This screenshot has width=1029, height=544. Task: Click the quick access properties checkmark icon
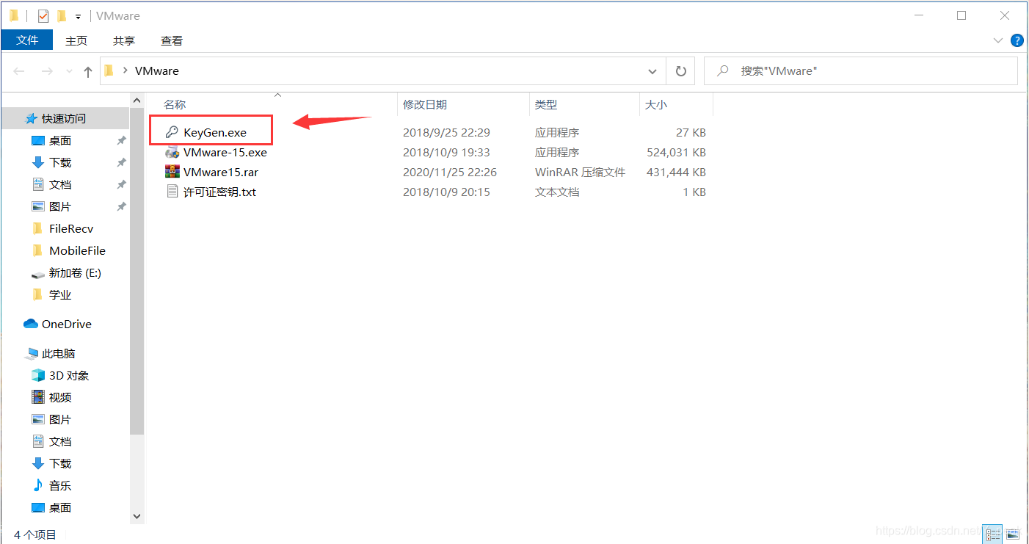pyautogui.click(x=43, y=15)
